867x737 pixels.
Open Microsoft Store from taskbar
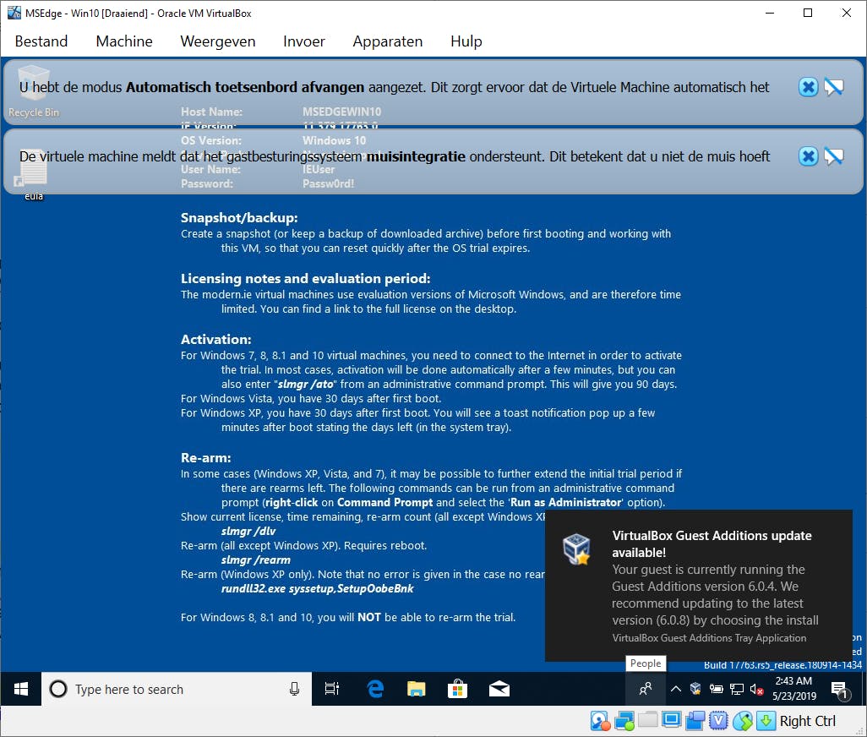pyautogui.click(x=457, y=689)
